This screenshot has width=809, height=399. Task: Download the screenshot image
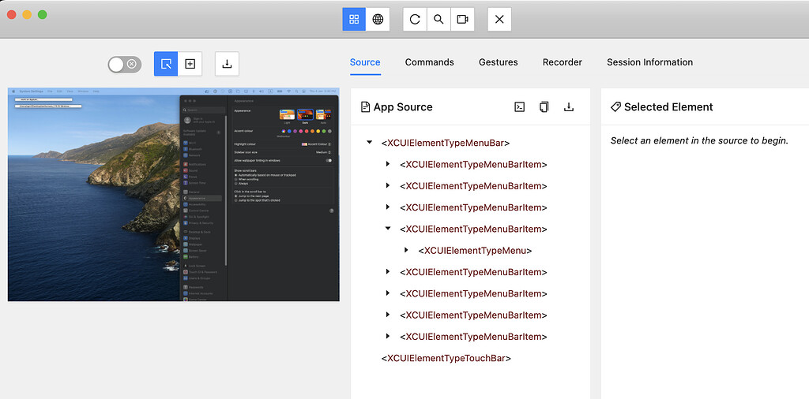[227, 64]
